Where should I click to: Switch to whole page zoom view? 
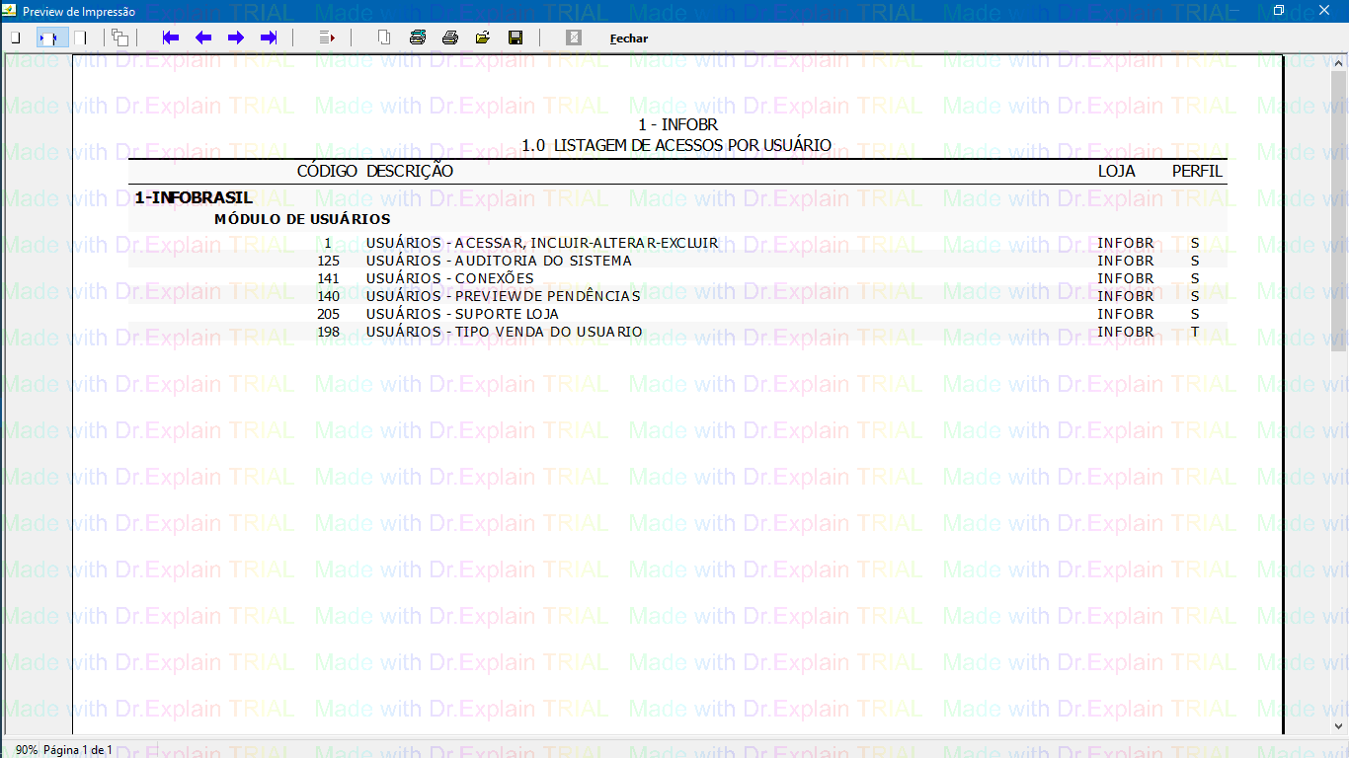click(15, 38)
